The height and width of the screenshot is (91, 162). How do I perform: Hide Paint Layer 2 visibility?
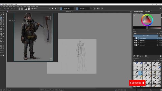point(134,40)
